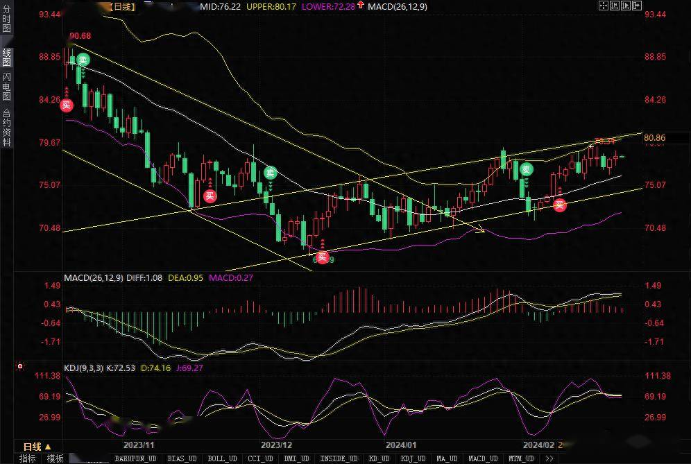
Task: Click the red 买 marker in February 2024
Action: pyautogui.click(x=559, y=205)
